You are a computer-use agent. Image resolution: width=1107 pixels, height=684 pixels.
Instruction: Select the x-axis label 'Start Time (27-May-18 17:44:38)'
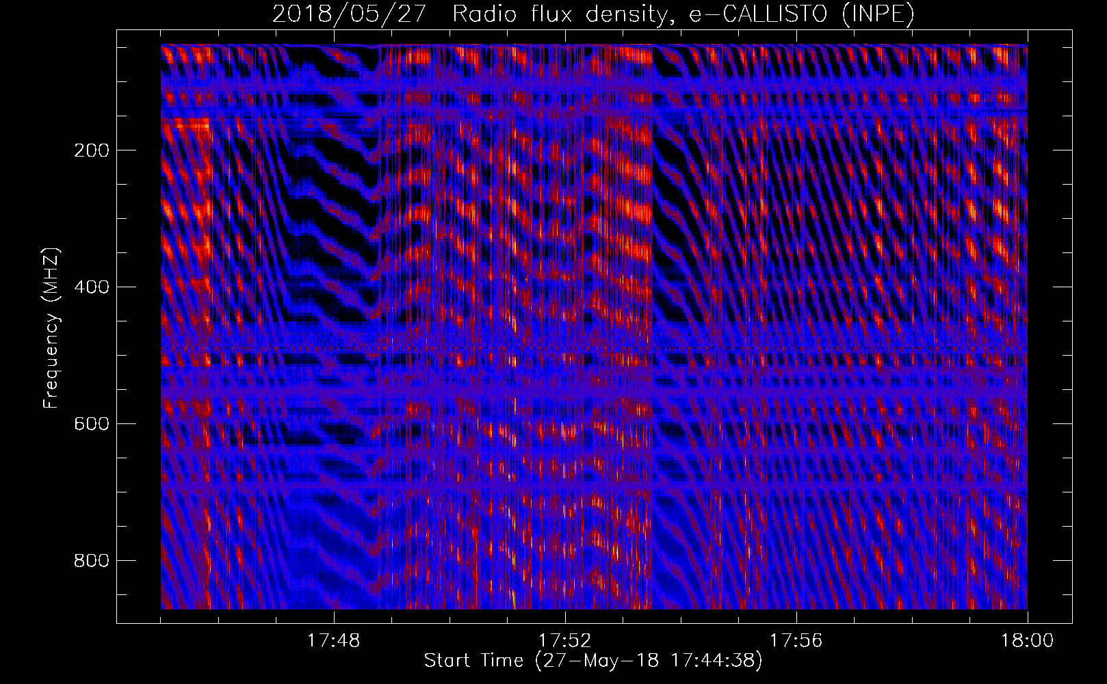(x=593, y=661)
